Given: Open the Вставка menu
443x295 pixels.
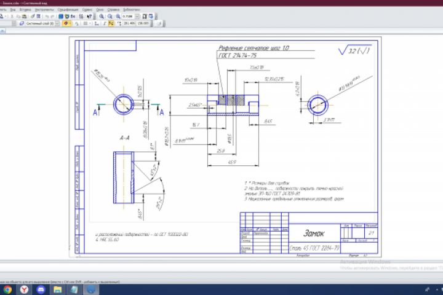Looking at the screenshot, I should 25,10.
